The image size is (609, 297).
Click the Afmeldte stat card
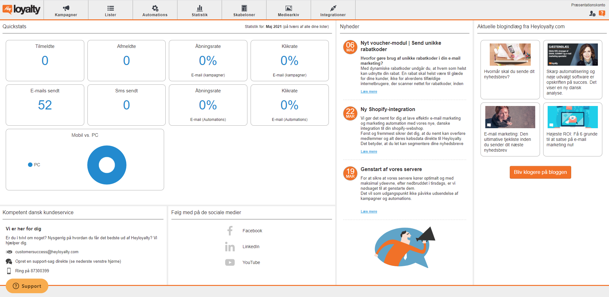[127, 61]
